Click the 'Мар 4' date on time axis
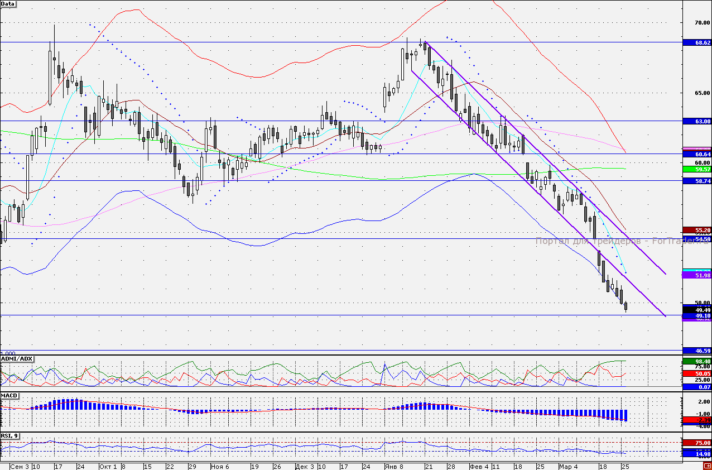The width and height of the screenshot is (712, 470). [x=569, y=466]
